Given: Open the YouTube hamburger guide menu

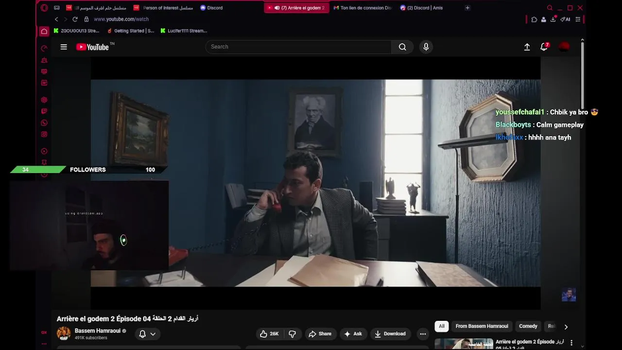Looking at the screenshot, I should tap(64, 47).
